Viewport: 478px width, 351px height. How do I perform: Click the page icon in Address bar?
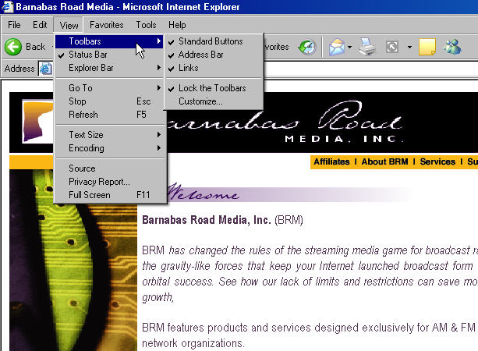(45, 69)
